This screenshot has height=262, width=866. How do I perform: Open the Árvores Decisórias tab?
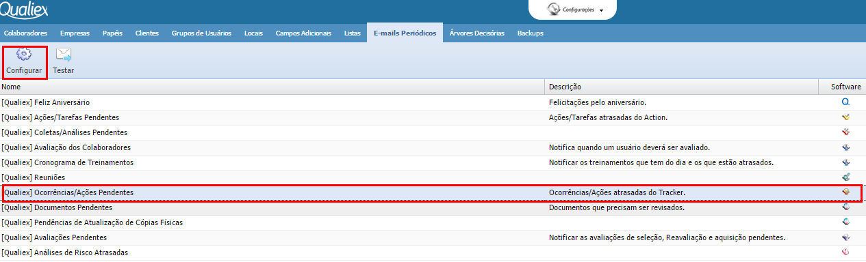coord(477,33)
